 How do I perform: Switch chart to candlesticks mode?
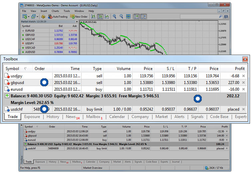pos(100,16)
